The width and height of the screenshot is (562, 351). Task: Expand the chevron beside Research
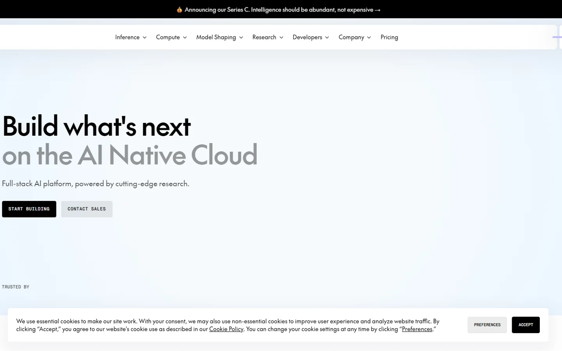click(x=281, y=37)
